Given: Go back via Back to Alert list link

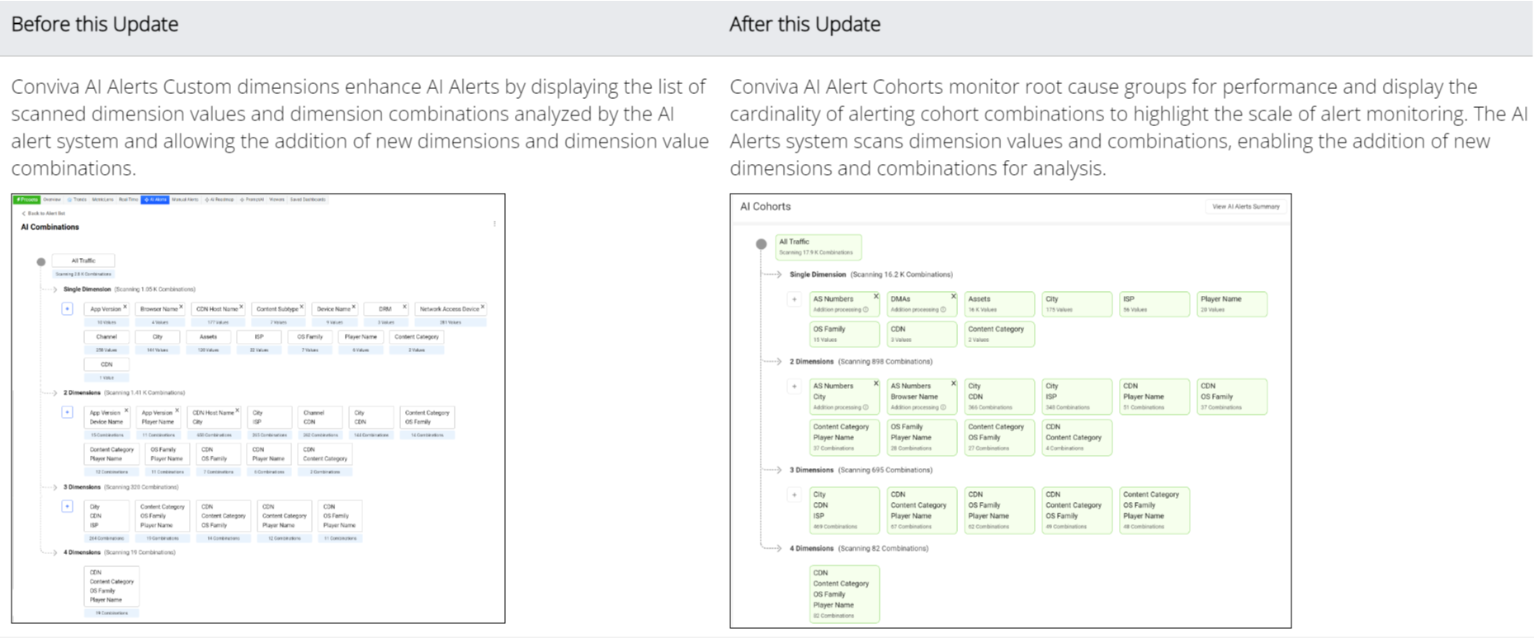Looking at the screenshot, I should tap(44, 213).
